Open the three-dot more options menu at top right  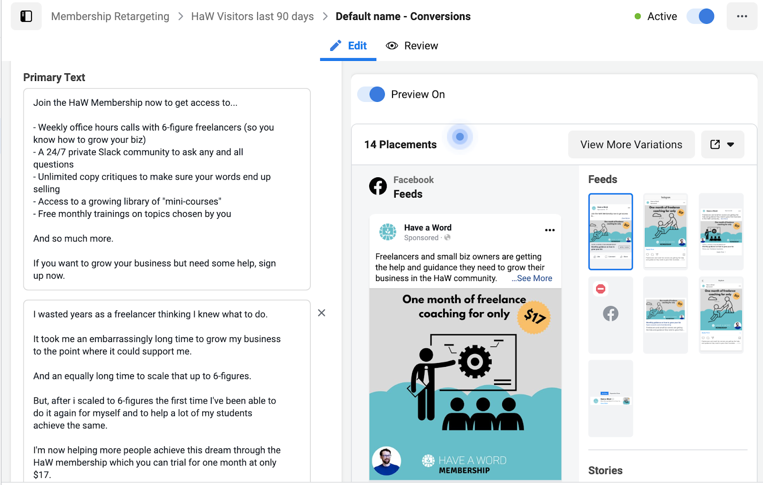pyautogui.click(x=742, y=16)
